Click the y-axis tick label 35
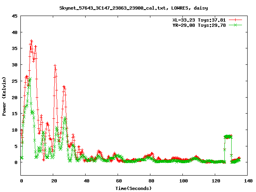This screenshot has width=256, height=192. coord(14,48)
